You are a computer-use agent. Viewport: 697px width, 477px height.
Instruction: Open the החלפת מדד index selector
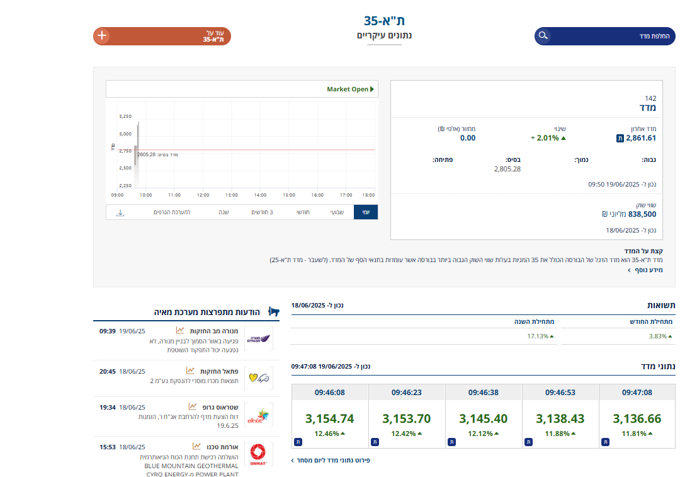(604, 36)
